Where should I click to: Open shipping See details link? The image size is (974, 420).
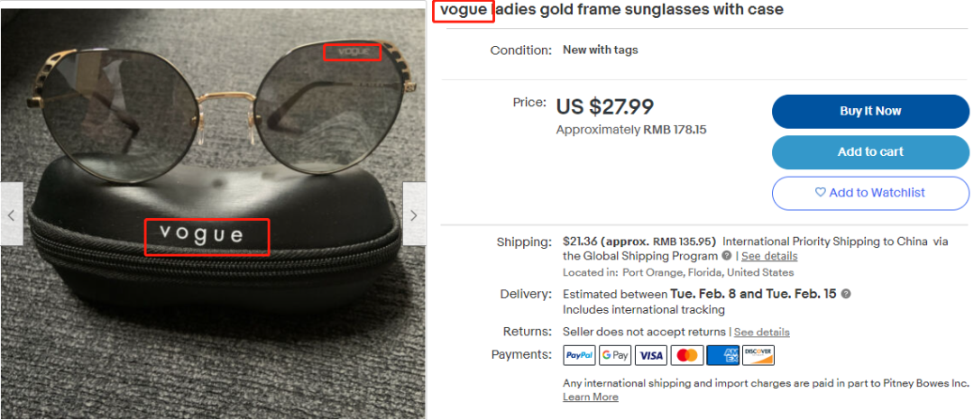[769, 256]
